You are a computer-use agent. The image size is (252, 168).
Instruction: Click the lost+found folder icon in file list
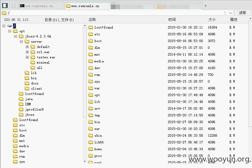91,27
